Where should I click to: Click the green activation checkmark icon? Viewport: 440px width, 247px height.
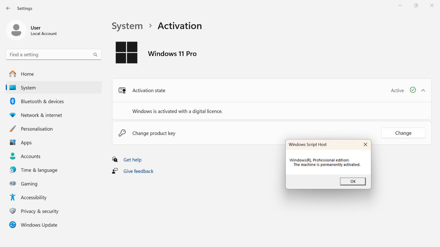(x=413, y=90)
